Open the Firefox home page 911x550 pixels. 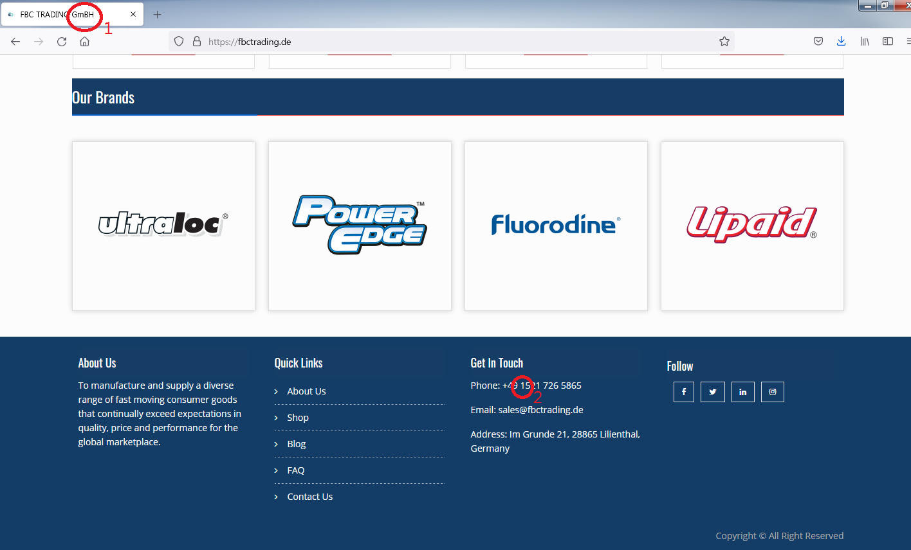point(84,42)
